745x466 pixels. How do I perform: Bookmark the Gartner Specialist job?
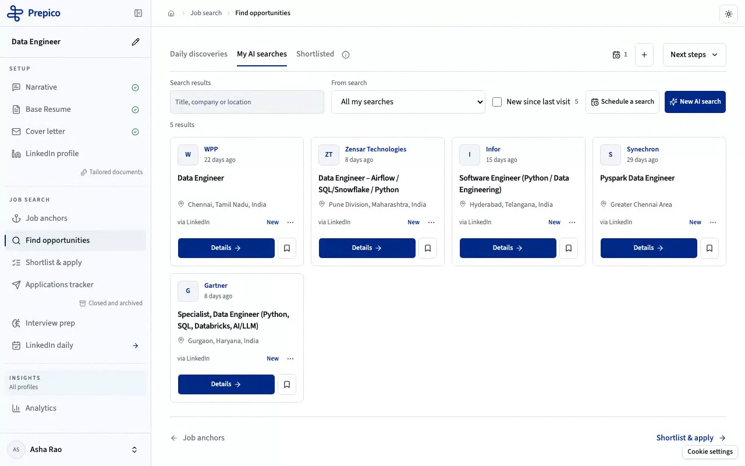pos(287,384)
